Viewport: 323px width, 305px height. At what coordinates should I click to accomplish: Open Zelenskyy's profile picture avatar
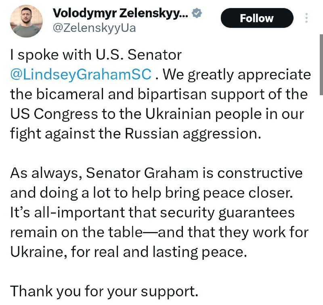26,21
